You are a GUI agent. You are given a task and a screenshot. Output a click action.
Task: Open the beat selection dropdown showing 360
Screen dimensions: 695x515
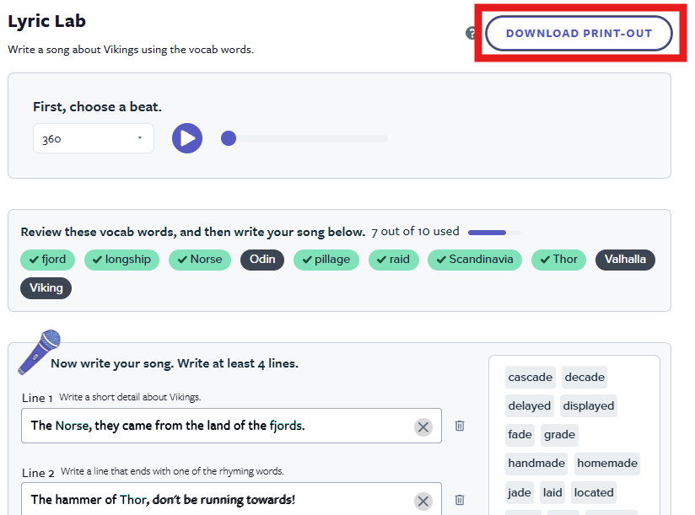(x=94, y=138)
